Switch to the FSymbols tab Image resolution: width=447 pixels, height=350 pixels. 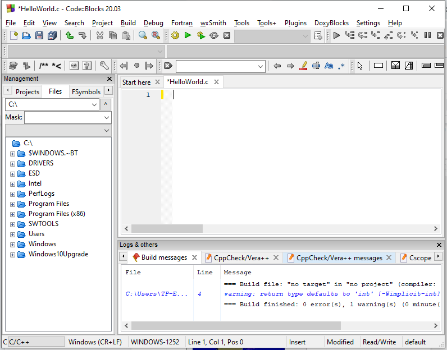point(86,91)
